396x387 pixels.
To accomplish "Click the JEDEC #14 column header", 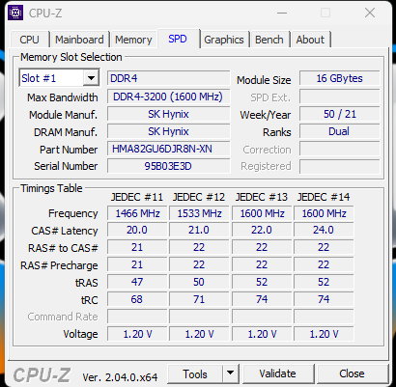I will 324,197.
